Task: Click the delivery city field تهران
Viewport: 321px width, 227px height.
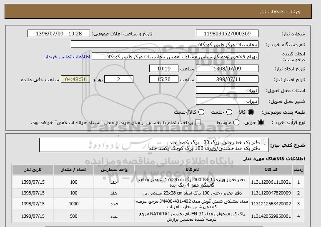Action: pos(227,101)
